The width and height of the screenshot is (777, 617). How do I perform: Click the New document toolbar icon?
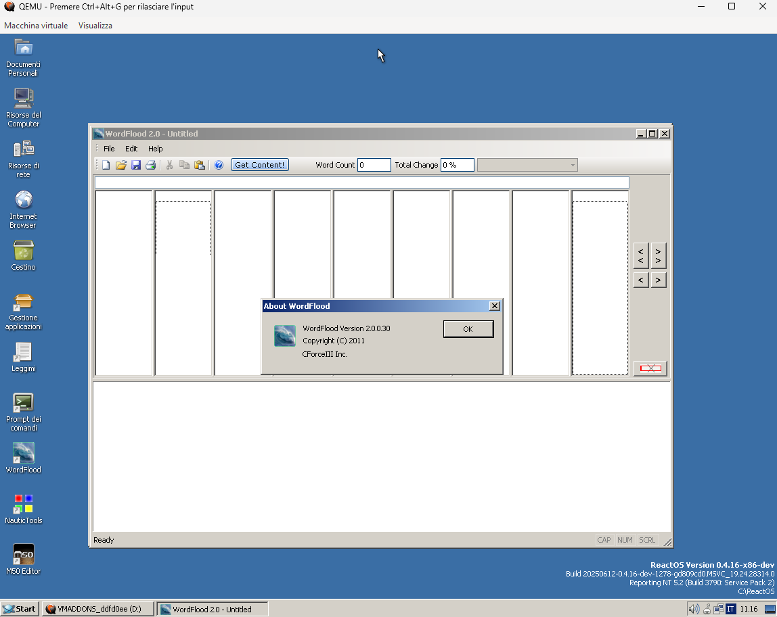106,165
